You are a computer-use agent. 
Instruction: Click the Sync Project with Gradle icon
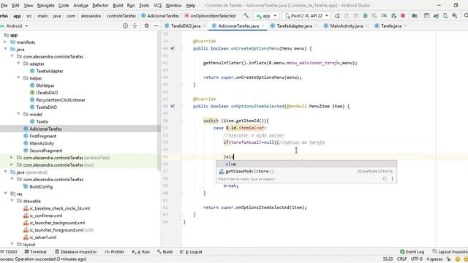[x=436, y=15]
